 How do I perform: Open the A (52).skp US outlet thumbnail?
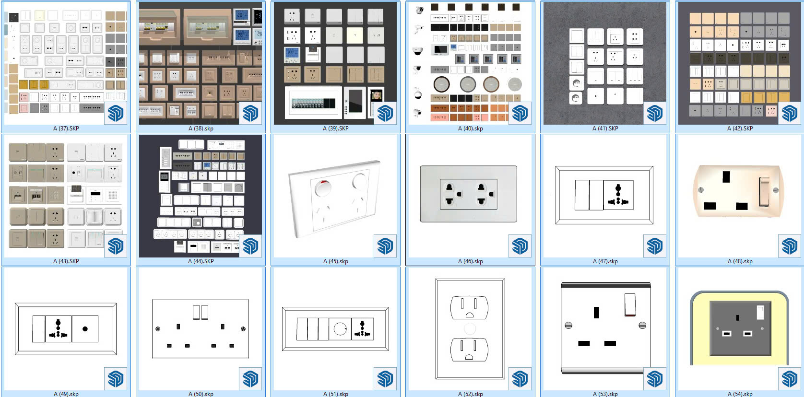point(470,329)
